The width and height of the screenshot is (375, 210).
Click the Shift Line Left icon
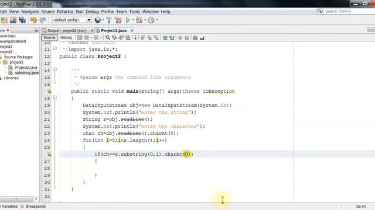point(165,37)
